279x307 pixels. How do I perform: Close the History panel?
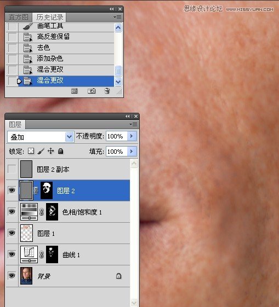(x=120, y=9)
